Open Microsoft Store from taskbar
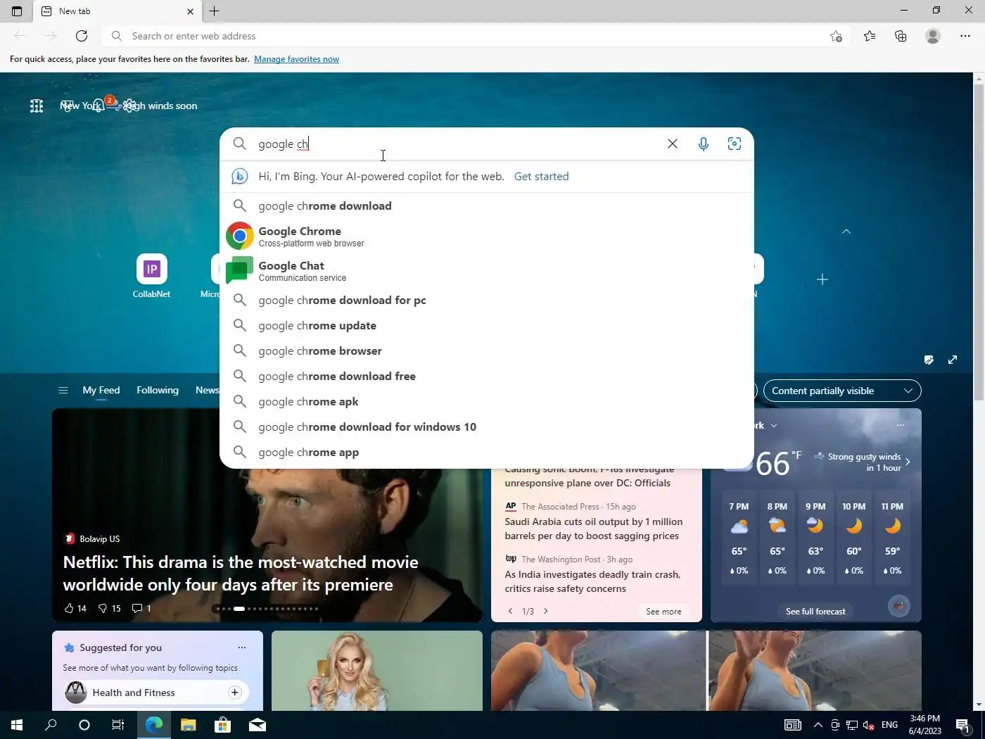 [x=222, y=725]
